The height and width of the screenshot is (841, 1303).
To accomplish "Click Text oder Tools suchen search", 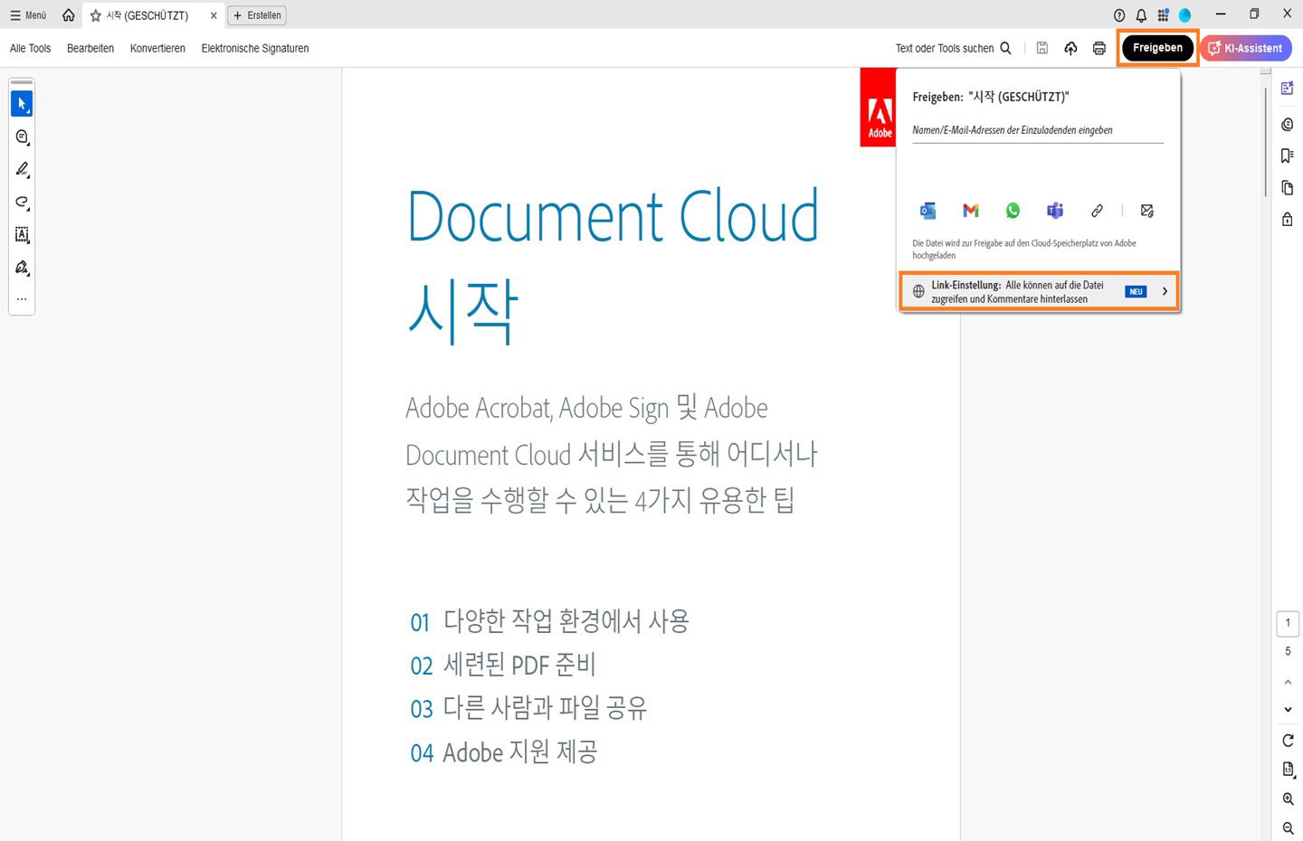I will 954,49.
